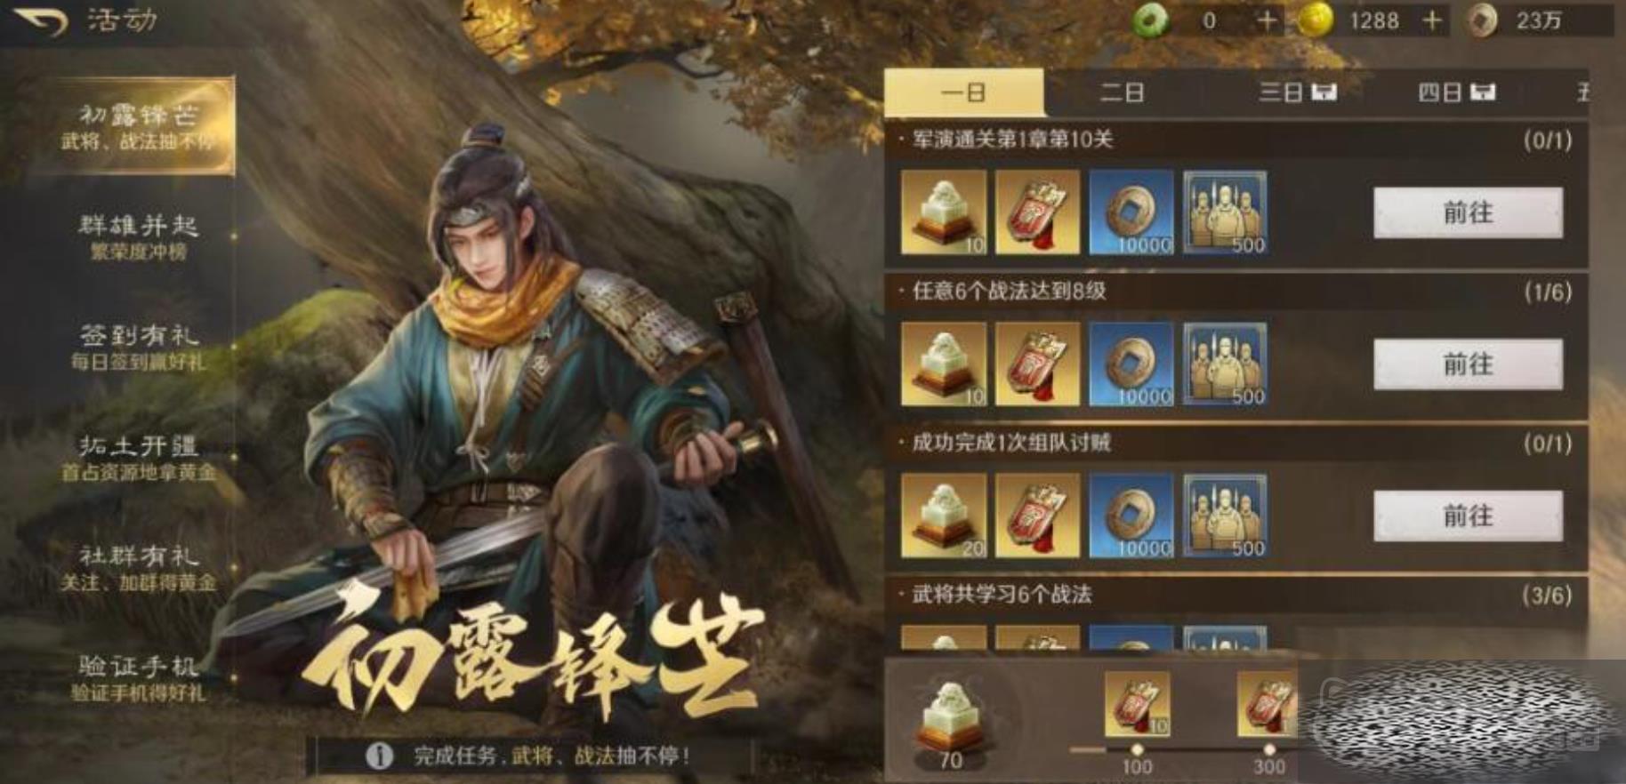
Task: Tap the copper coin icon showing 23万
Action: tap(1482, 20)
